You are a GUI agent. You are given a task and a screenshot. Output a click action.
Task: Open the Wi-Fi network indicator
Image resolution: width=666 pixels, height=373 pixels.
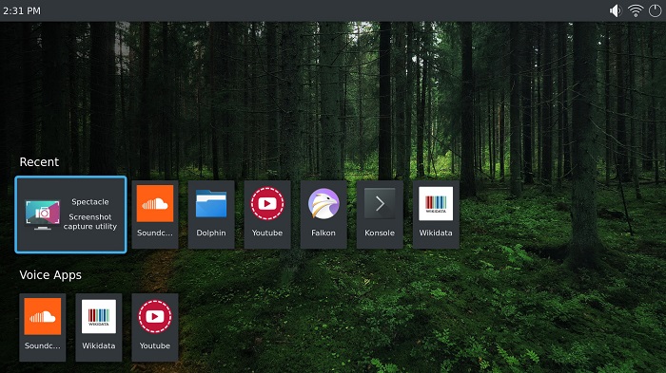(x=636, y=10)
